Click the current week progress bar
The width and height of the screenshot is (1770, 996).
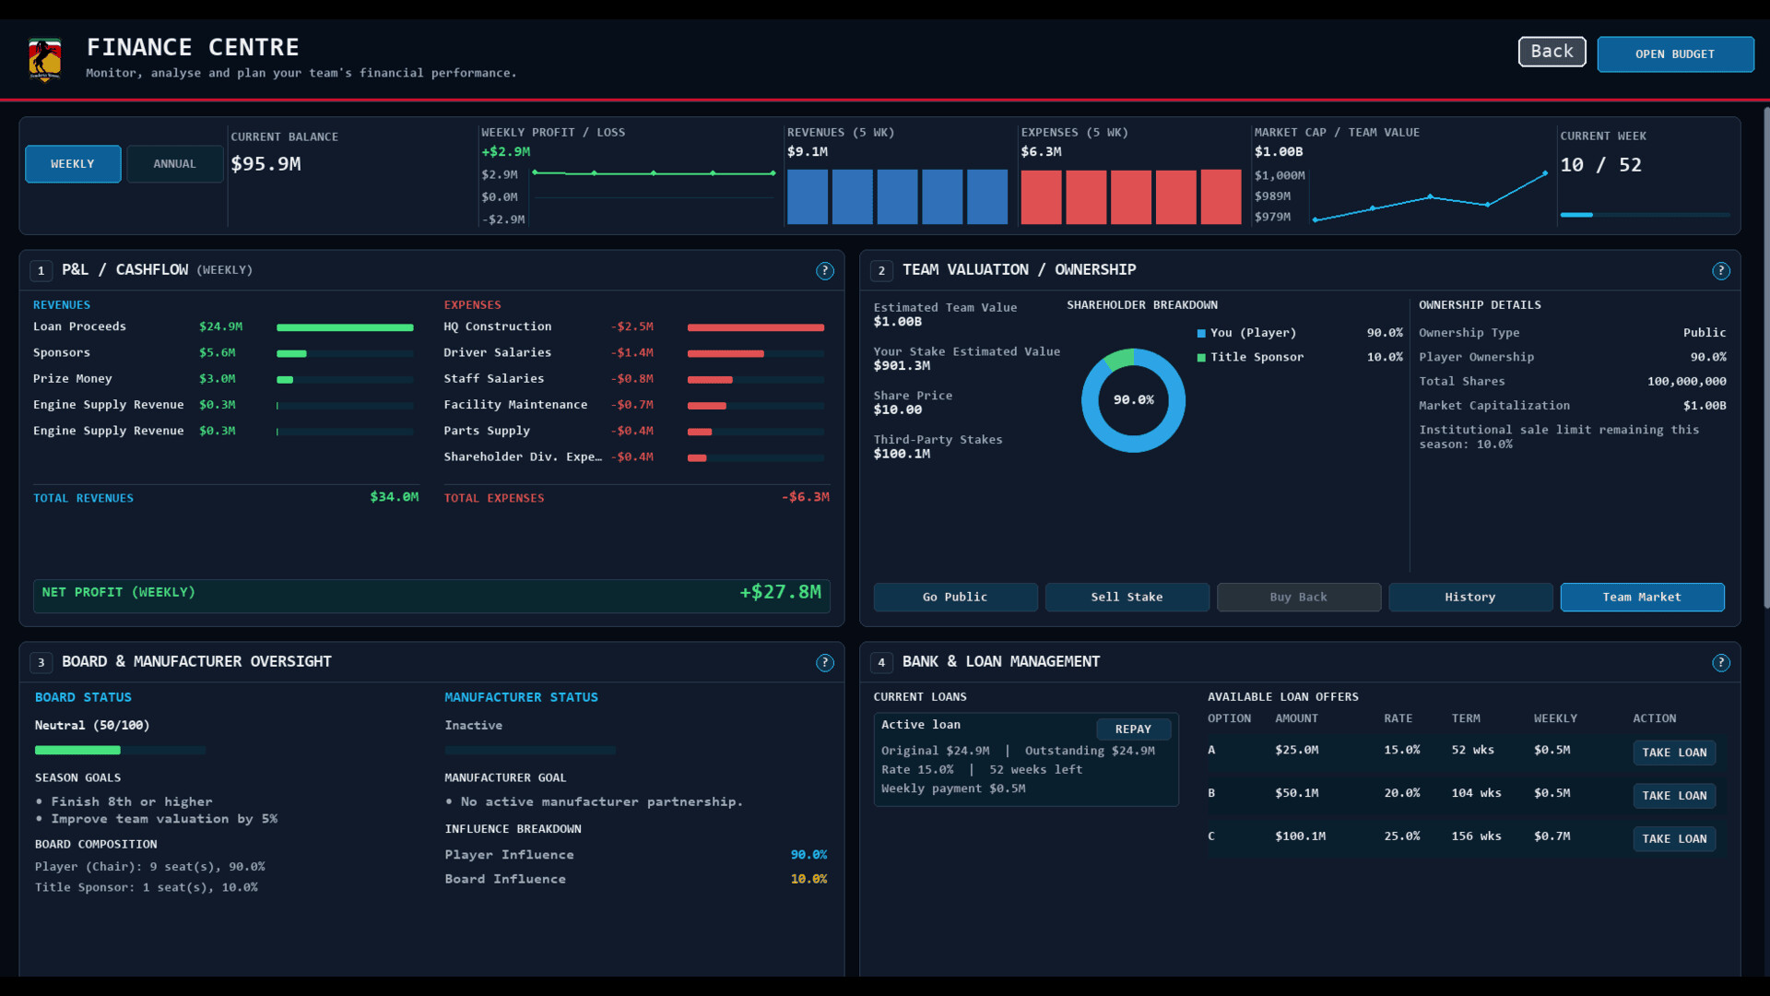point(1645,215)
